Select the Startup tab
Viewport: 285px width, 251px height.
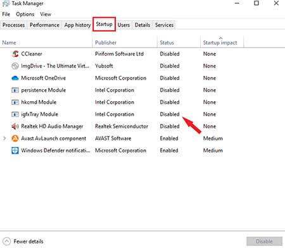click(x=104, y=24)
